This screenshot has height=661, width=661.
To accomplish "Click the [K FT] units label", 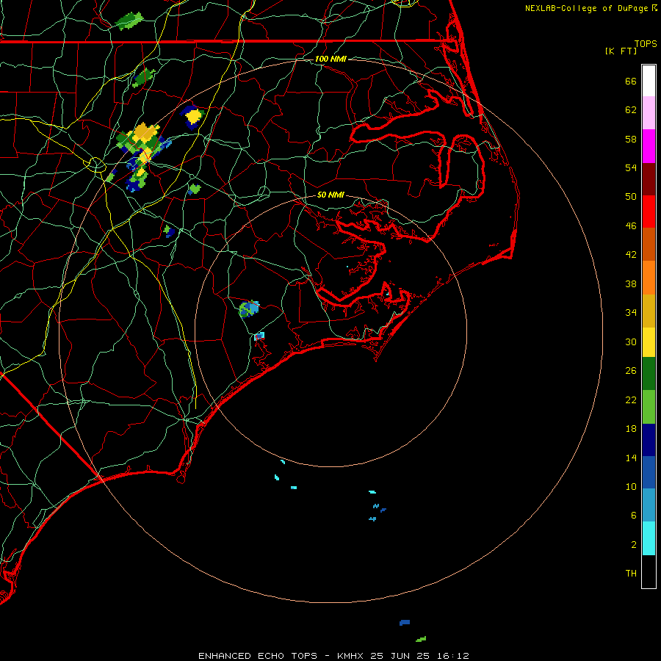I will 621,51.
